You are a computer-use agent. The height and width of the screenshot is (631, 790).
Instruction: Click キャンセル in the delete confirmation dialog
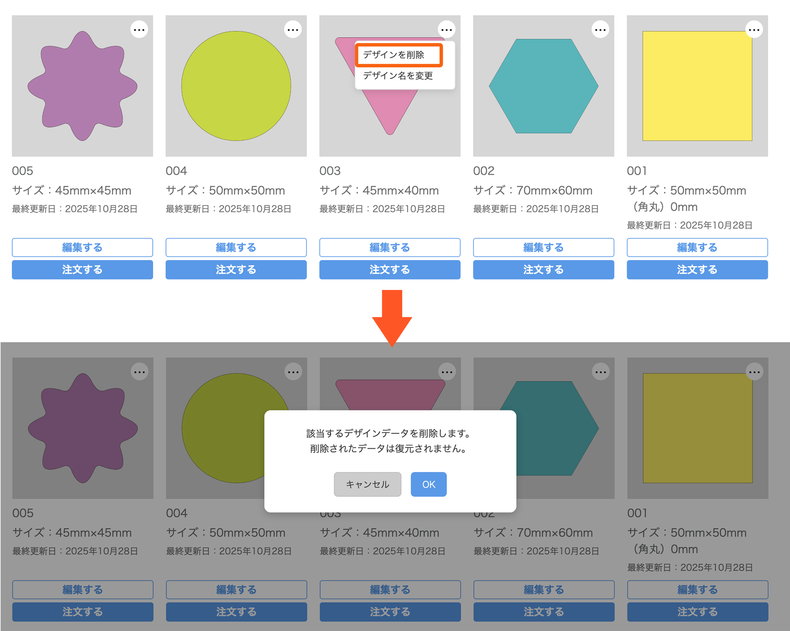[367, 484]
